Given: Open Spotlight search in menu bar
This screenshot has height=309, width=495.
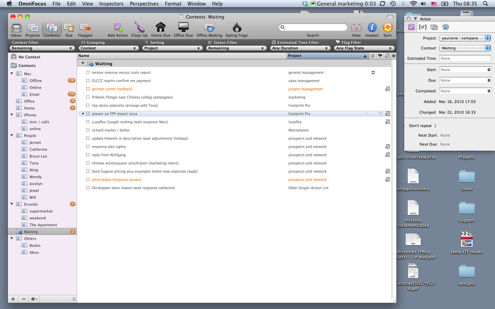Looking at the screenshot, I should 485,4.
